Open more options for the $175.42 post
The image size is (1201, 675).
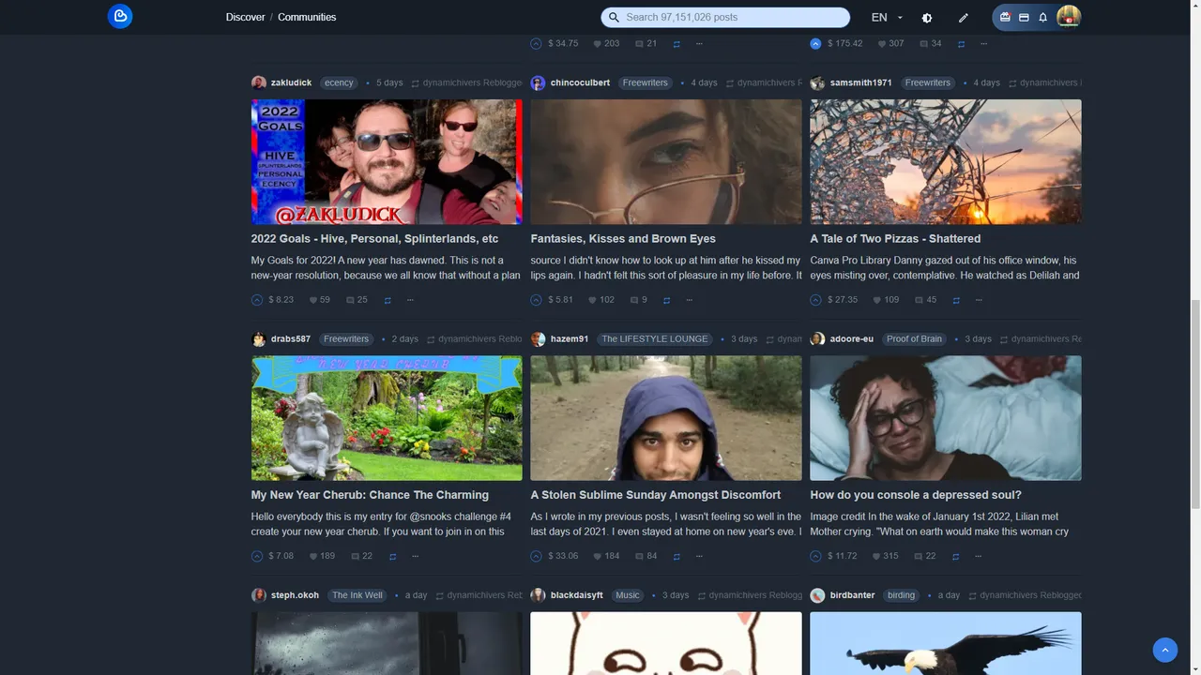point(983,43)
